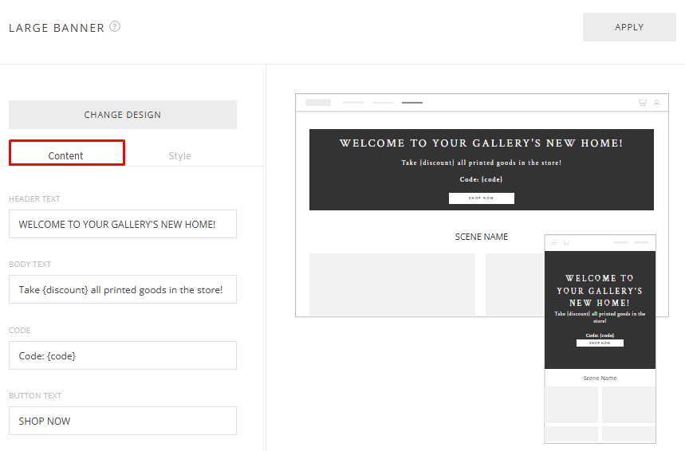Click the Header Text input field
685x451 pixels.
click(123, 224)
